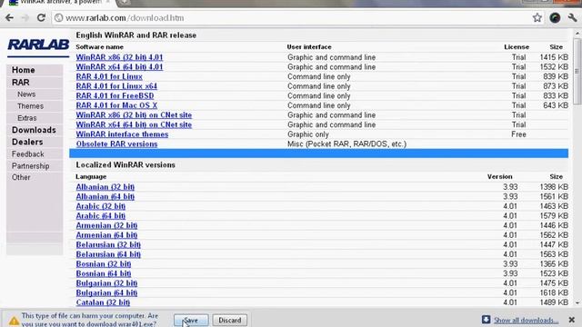Download WinRAR x86 (32 bit) 4.01
Viewport: 582px width, 327px height.
pyautogui.click(x=119, y=57)
